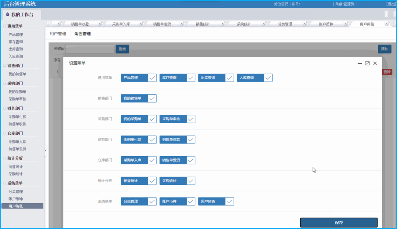Viewport: 397px width, 229px height.
Task: Click the home icon beside 我的工作台
Action: (x=8, y=14)
